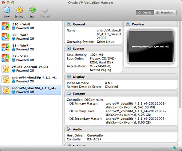Click the status bar icon at the bottom right
The width and height of the screenshot is (182, 151).
pos(174,148)
